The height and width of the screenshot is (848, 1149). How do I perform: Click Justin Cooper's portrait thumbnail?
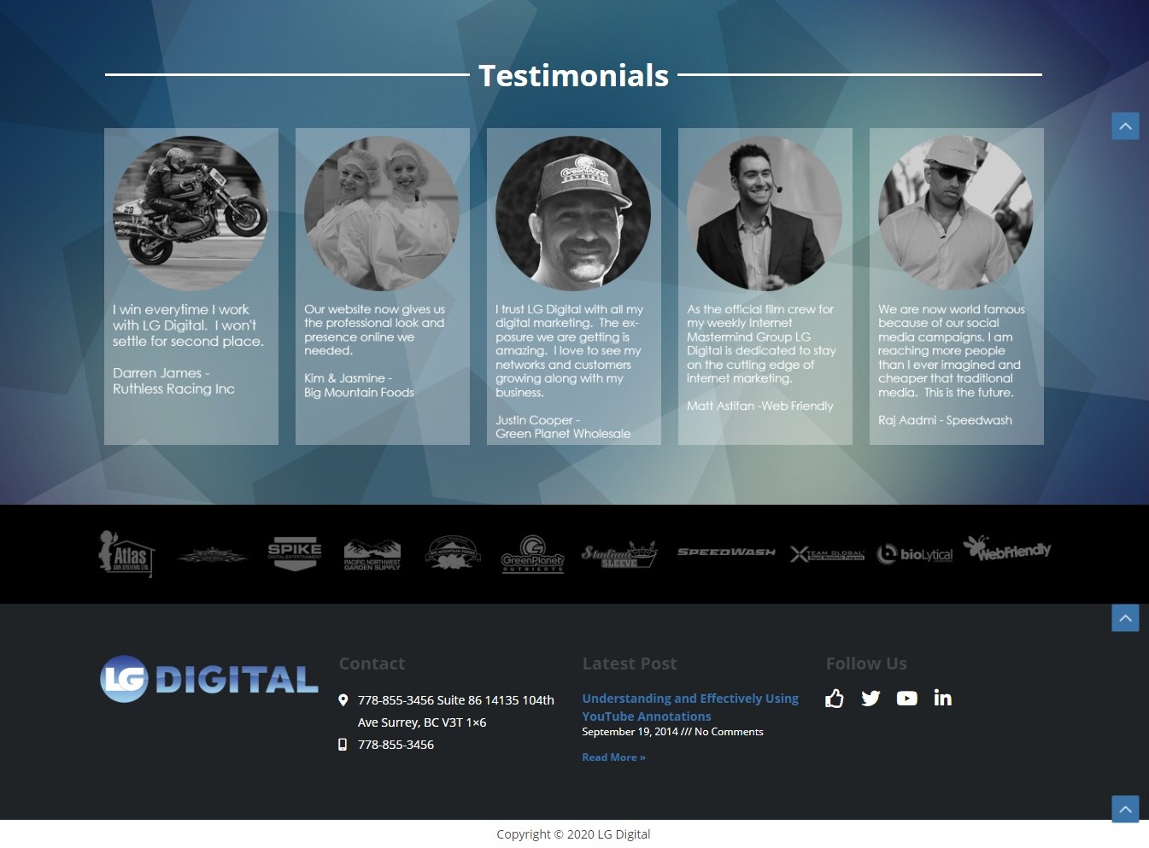(x=573, y=213)
